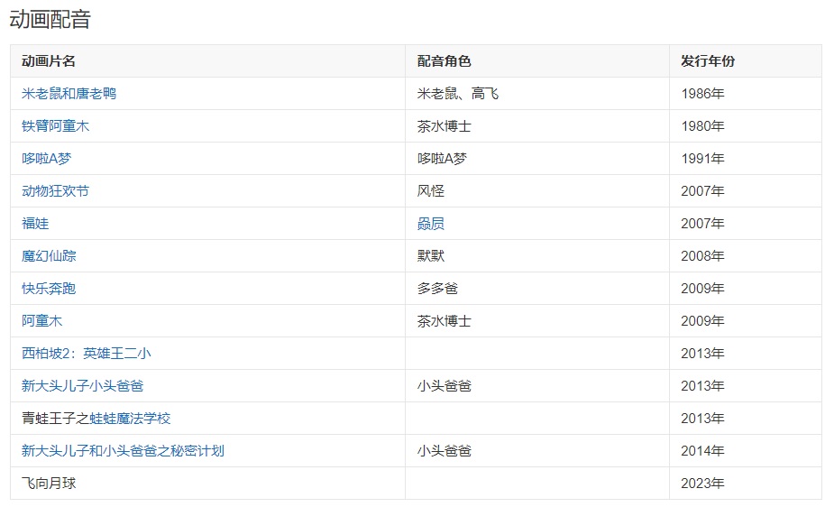This screenshot has width=825, height=507.
Task: Click the 2009 阿童木 title link
Action: (41, 321)
